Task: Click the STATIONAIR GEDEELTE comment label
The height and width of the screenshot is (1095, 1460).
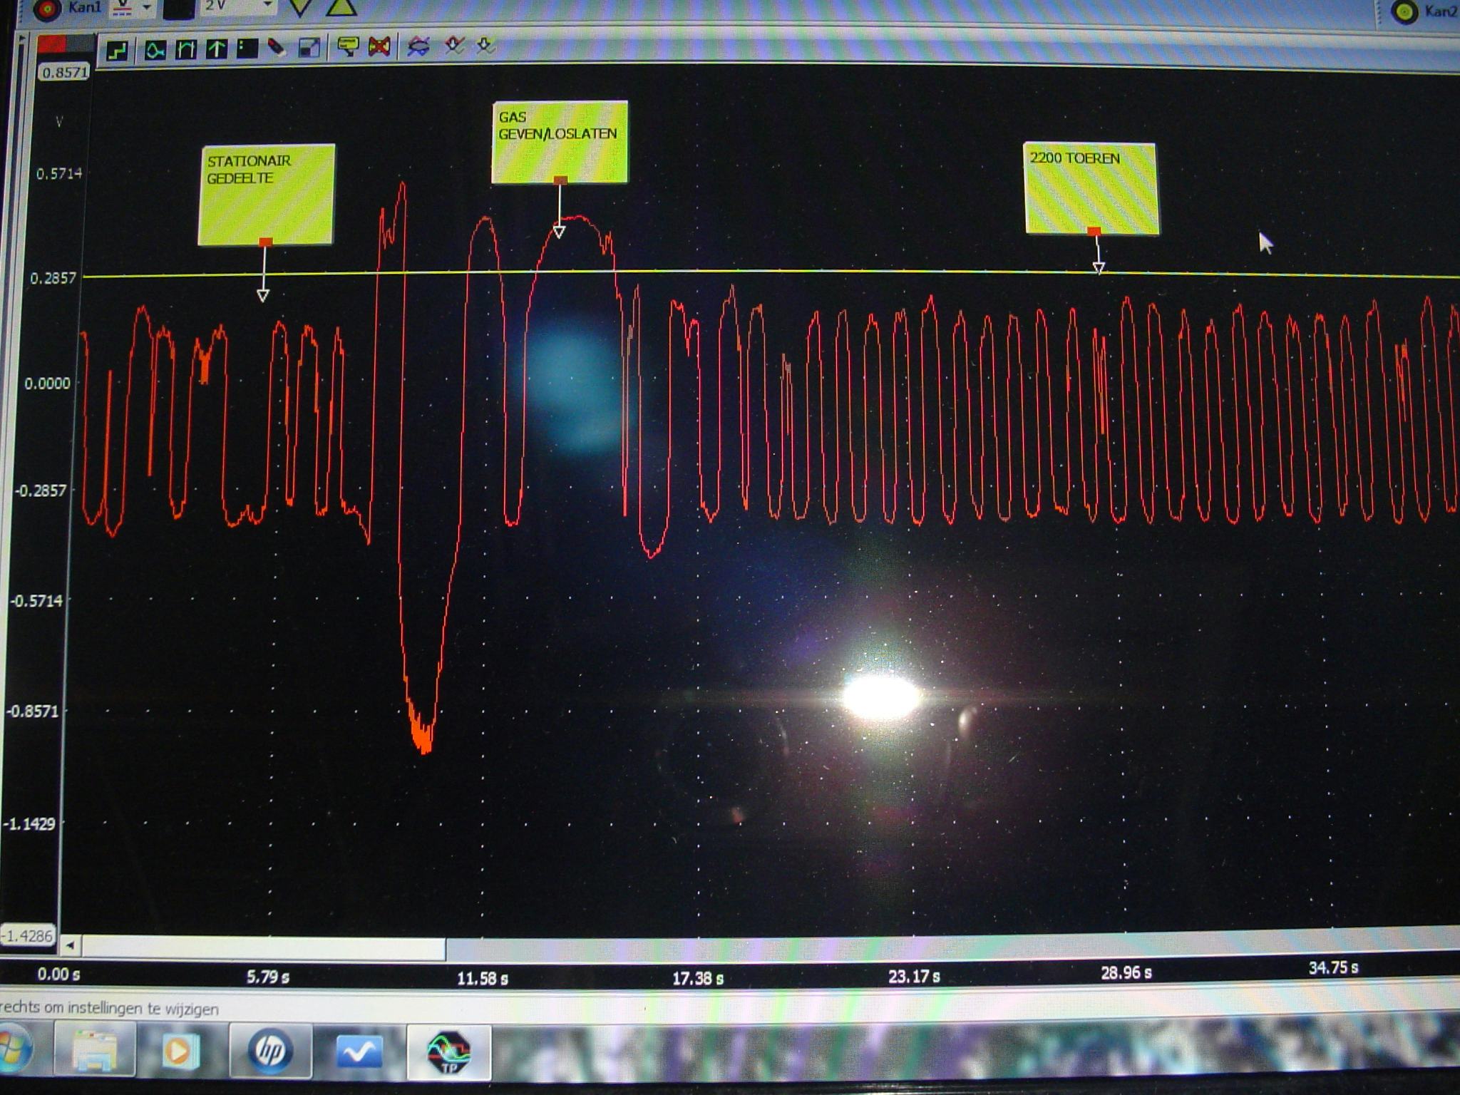Action: pos(267,194)
